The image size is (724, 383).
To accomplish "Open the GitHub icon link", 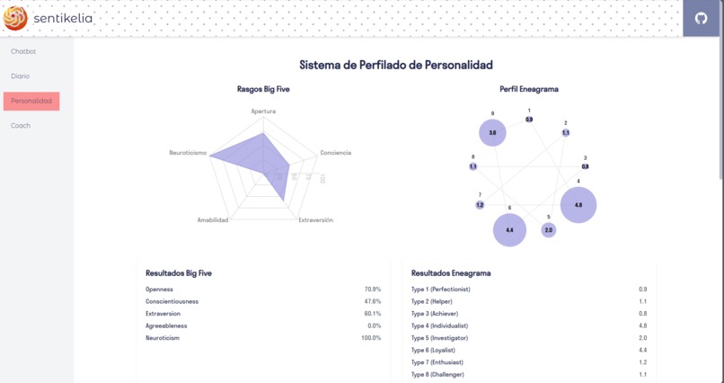I will pos(701,19).
